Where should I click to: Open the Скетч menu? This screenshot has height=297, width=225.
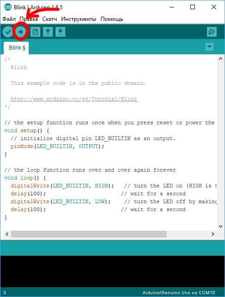(x=50, y=19)
